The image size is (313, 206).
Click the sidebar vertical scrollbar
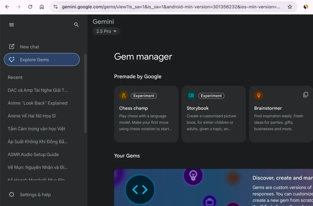86,94
